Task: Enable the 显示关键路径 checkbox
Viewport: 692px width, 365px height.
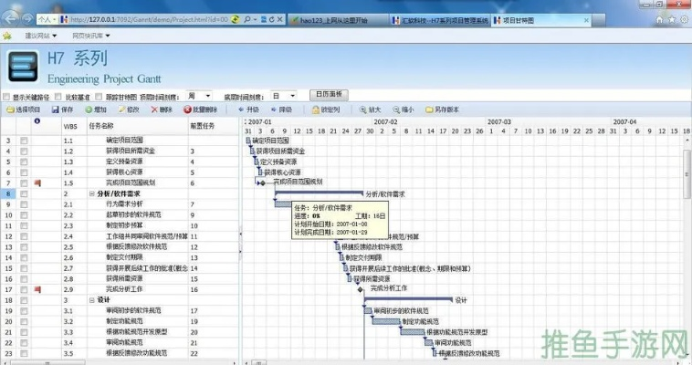Action: 7,96
